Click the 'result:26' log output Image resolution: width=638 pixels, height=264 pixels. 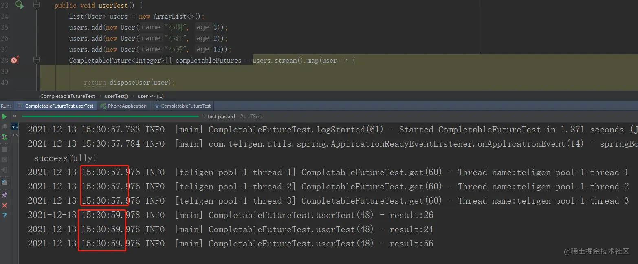click(x=411, y=215)
